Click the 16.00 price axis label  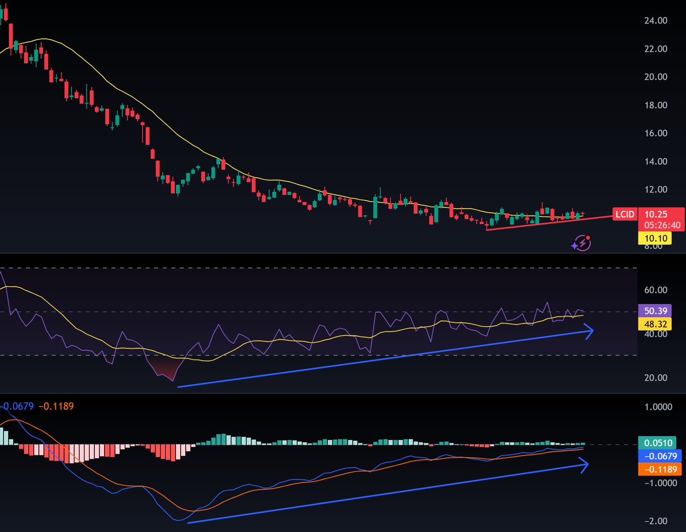click(656, 133)
